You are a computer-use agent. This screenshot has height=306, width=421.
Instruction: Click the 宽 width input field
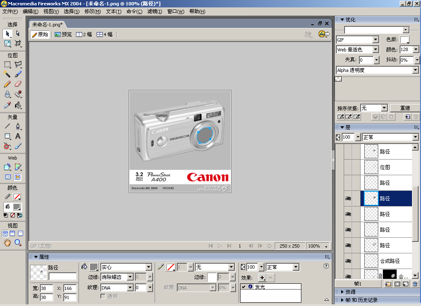tap(46, 288)
